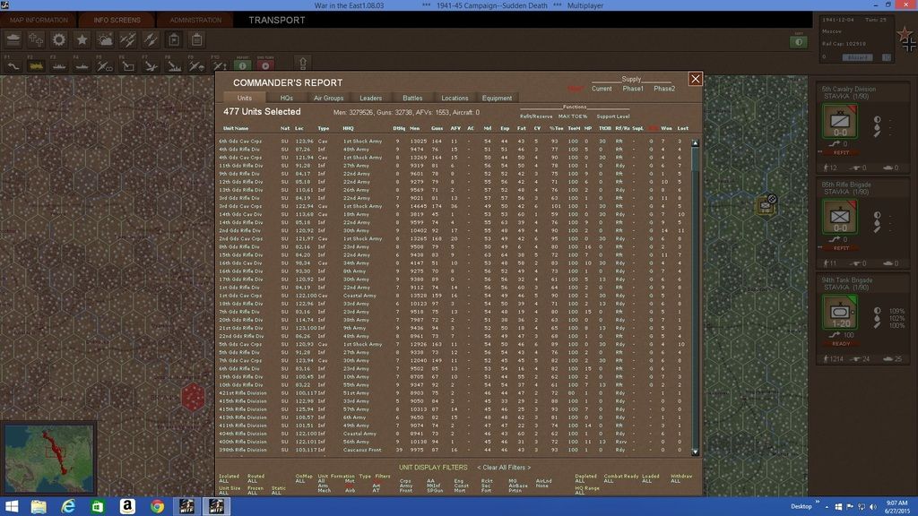Select the F3 naval transport ship icon
The height and width of the screenshot is (516, 918).
click(x=59, y=66)
